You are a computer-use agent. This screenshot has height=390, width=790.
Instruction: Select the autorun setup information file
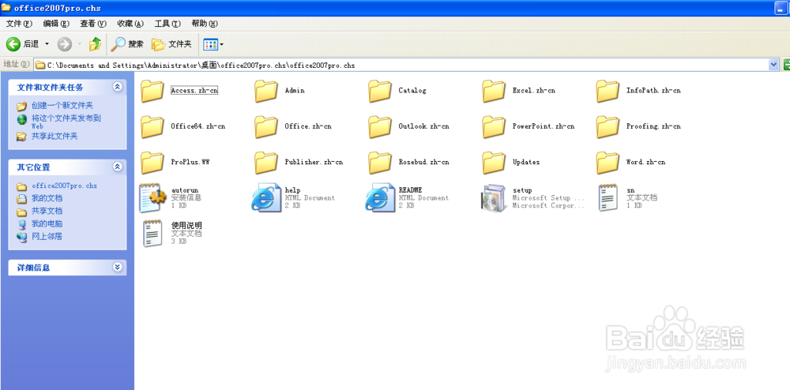click(171, 198)
